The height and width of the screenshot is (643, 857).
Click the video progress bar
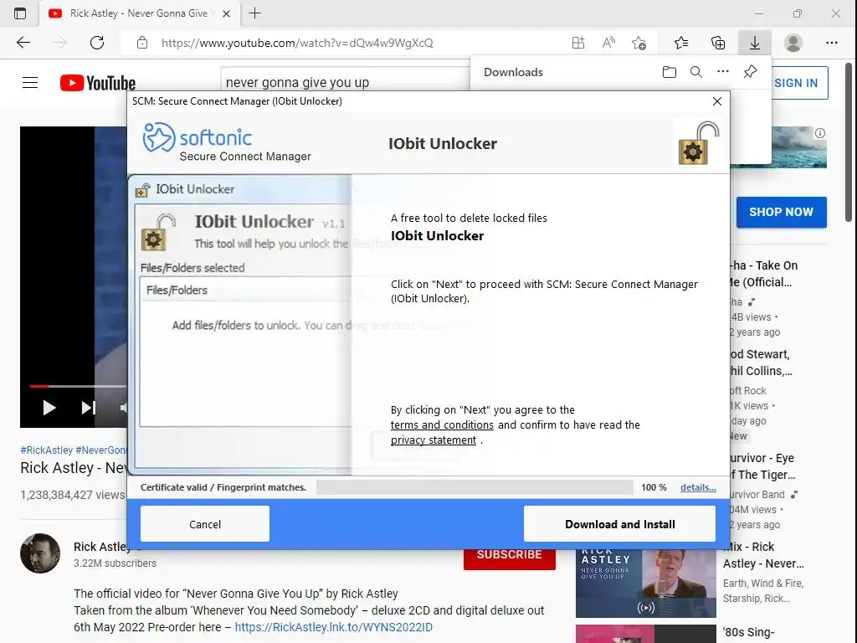click(78, 386)
